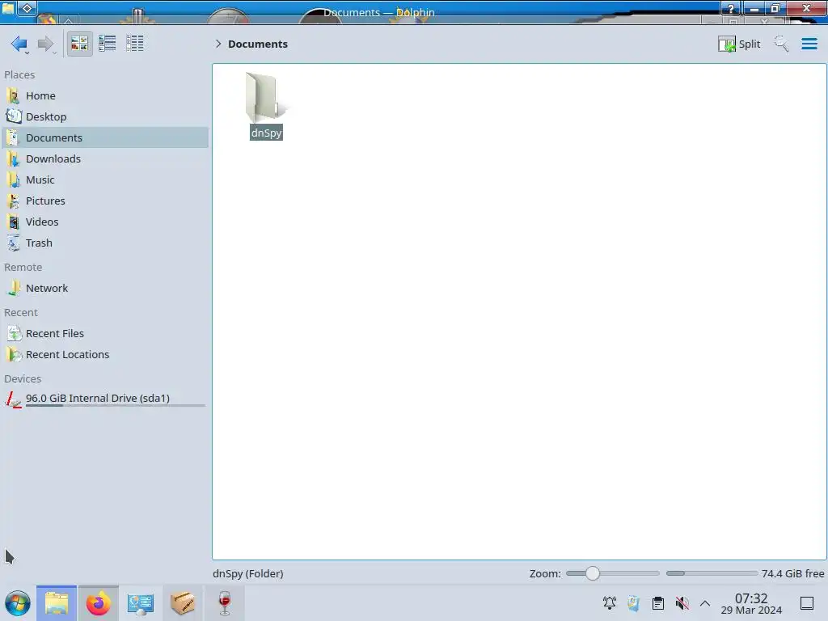Toggle the pin-on-all-desktops titlebar button
The width and height of the screenshot is (828, 621).
27,7
